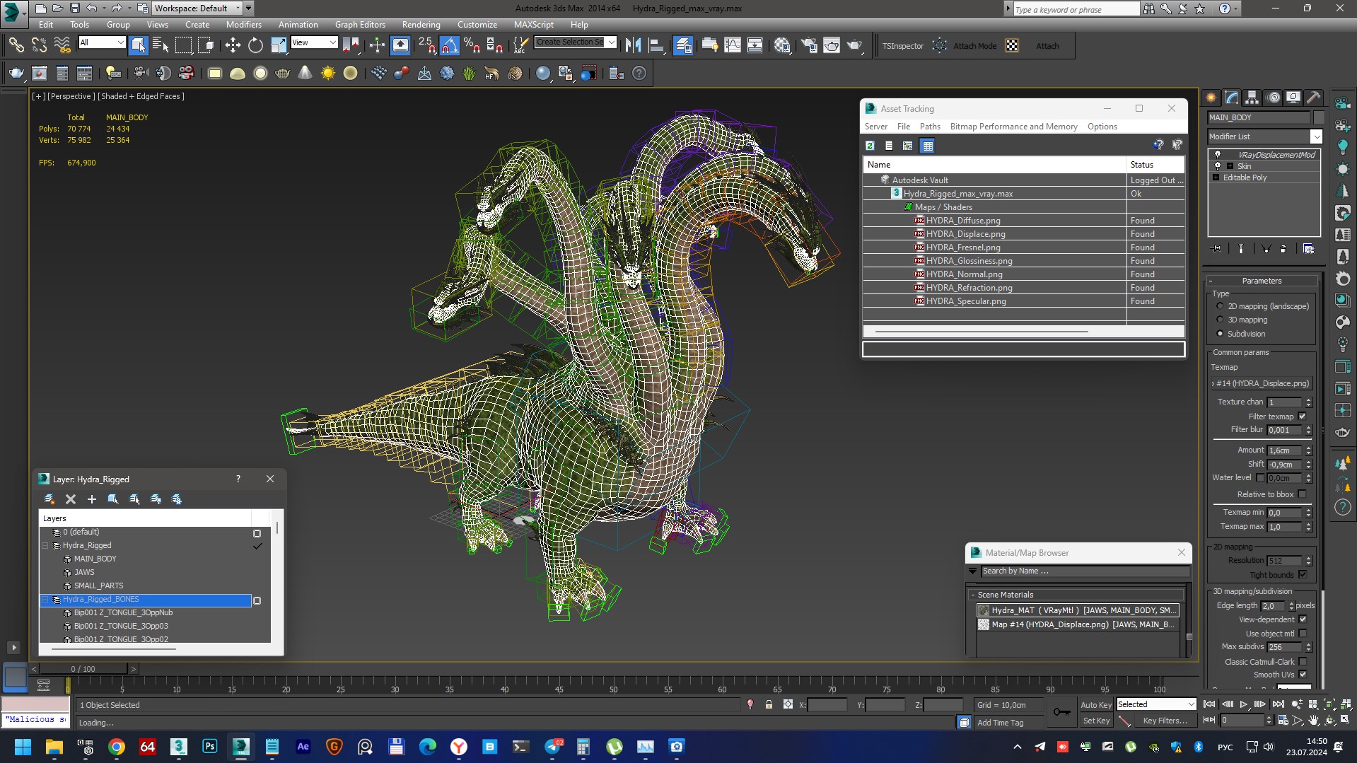Click the Auto Key button

1095,705
